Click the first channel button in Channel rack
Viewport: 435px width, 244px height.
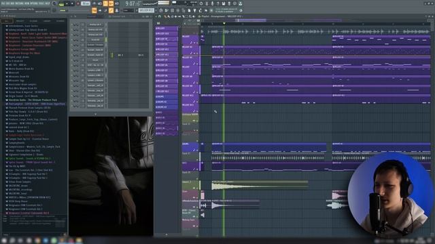click(95, 24)
